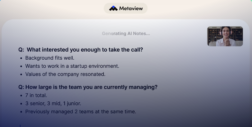Click the text cursor below the notes
The height and width of the screenshot is (127, 252).
pyautogui.click(x=20, y=126)
